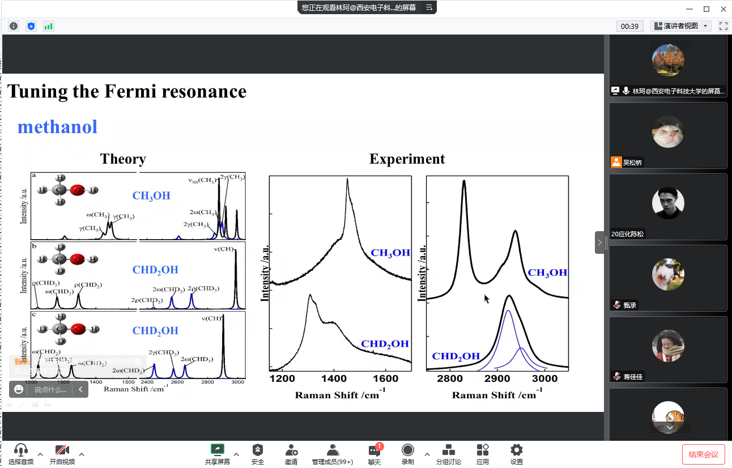Screen dimensions: 732x468
Task: Open the 聊天 chat panel
Action: [374, 454]
